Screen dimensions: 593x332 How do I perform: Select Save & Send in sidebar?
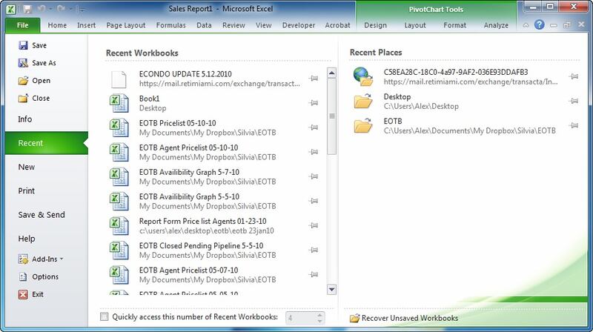pos(42,215)
